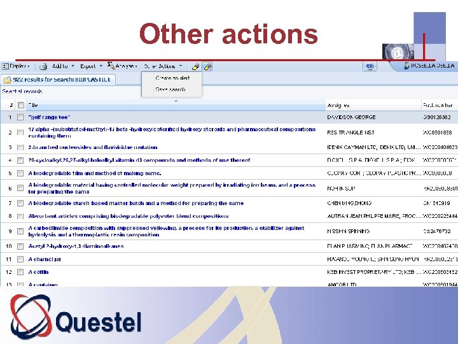Viewport: 458px width, 344px height.
Task: Choose Create an alert from menu
Action: 172,78
